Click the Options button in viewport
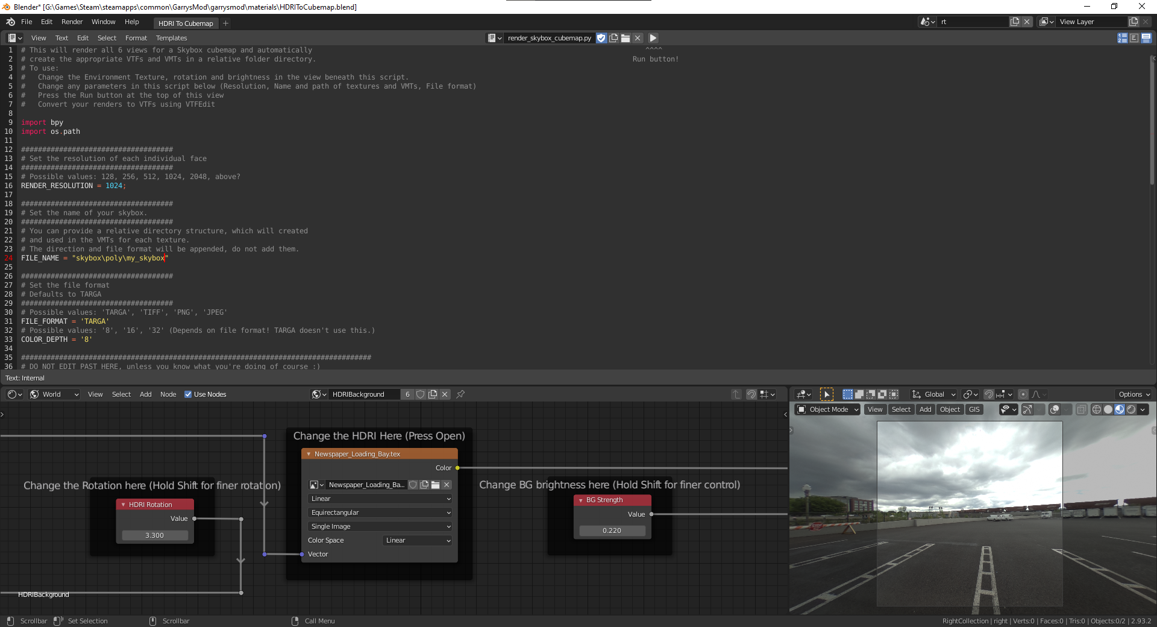The width and height of the screenshot is (1157, 627). [x=1134, y=394]
